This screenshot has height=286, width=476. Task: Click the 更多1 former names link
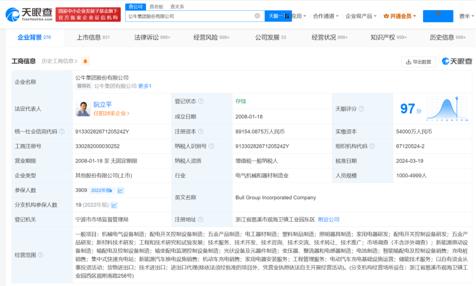click(144, 86)
